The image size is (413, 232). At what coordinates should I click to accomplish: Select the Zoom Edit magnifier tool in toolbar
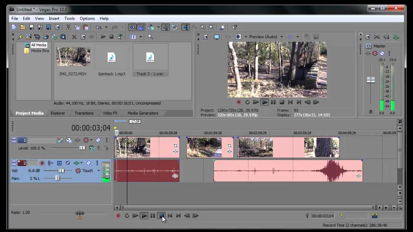tap(211, 27)
